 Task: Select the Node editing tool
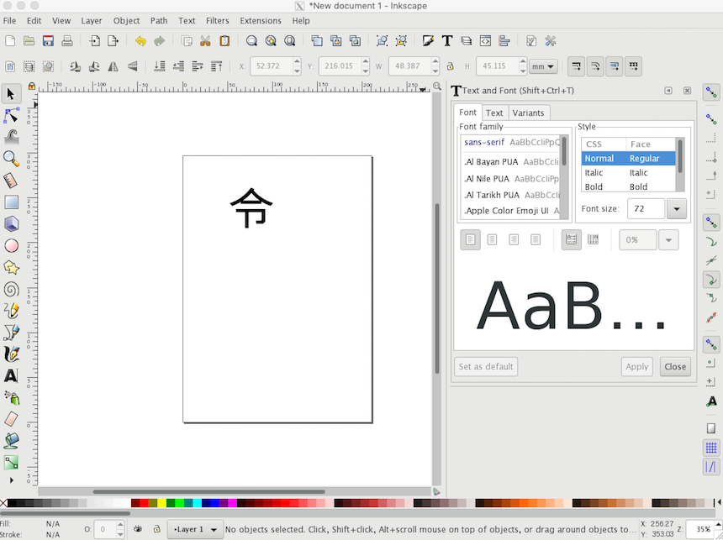click(x=11, y=116)
